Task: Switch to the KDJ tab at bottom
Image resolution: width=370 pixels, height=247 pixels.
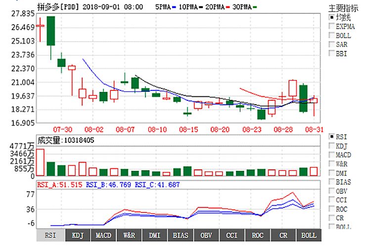Action: coord(78,235)
